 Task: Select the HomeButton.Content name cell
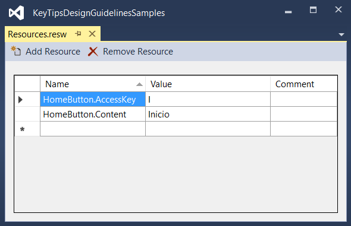point(93,114)
